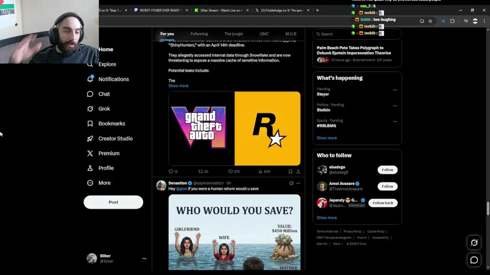Switch to the For you tab
Image resolution: width=490 pixels, height=275 pixels.
(x=167, y=34)
